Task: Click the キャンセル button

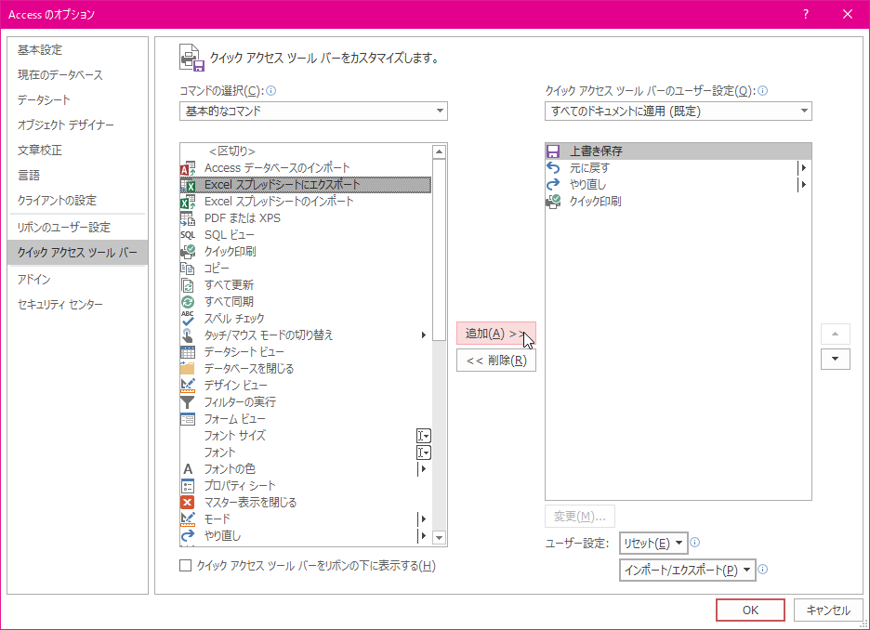Action: pyautogui.click(x=828, y=610)
